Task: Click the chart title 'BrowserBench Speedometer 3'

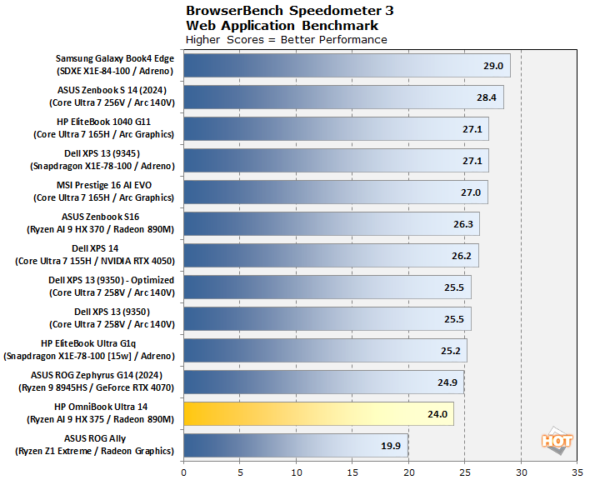Action: (290, 11)
